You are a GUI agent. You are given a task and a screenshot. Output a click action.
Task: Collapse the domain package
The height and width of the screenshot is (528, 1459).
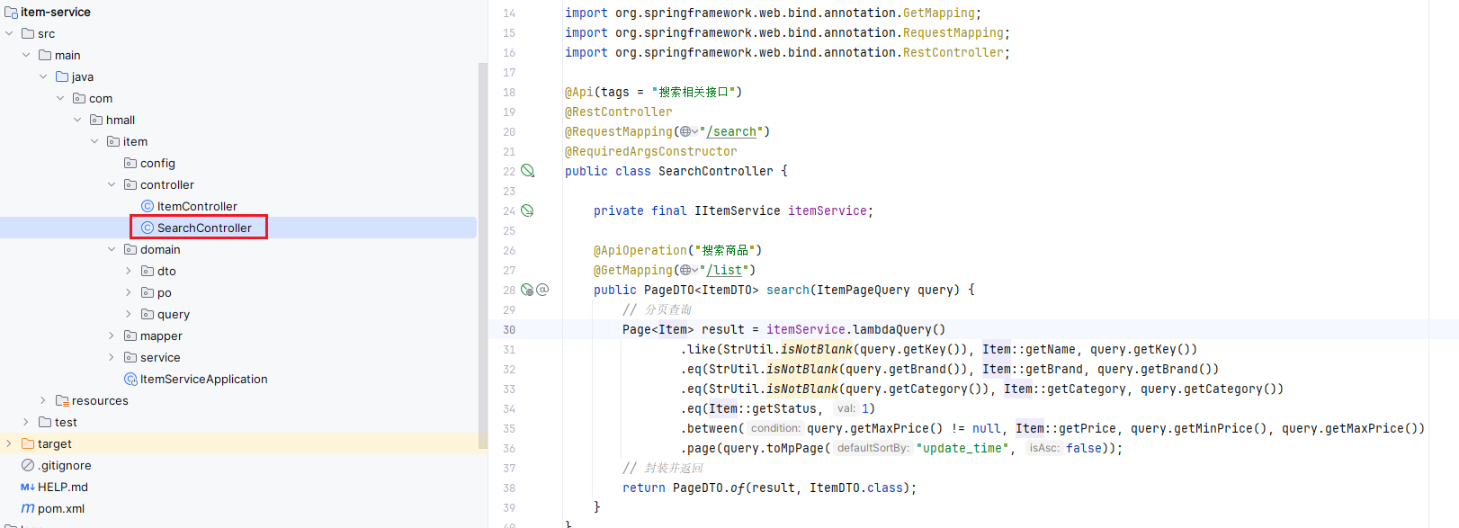112,249
